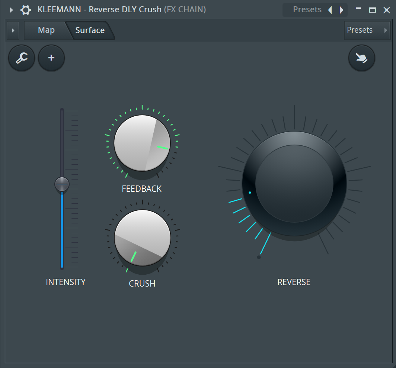Click the INTENSITY label text
The height and width of the screenshot is (368, 396).
(x=66, y=282)
